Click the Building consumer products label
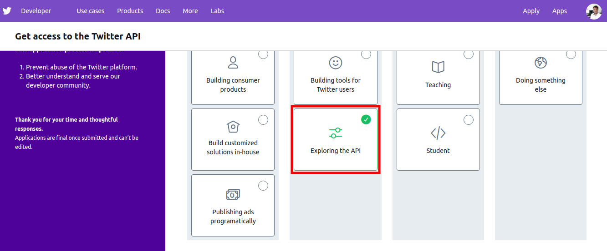Screen dimensions: 607x251 point(233,85)
